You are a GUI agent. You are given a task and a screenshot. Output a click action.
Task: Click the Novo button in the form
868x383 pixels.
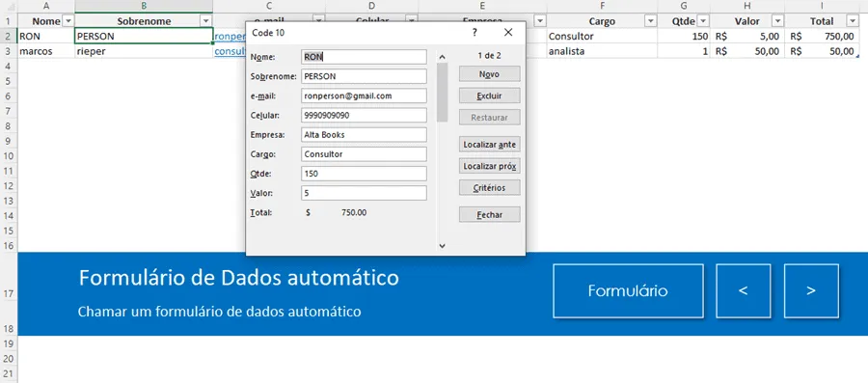pyautogui.click(x=489, y=74)
